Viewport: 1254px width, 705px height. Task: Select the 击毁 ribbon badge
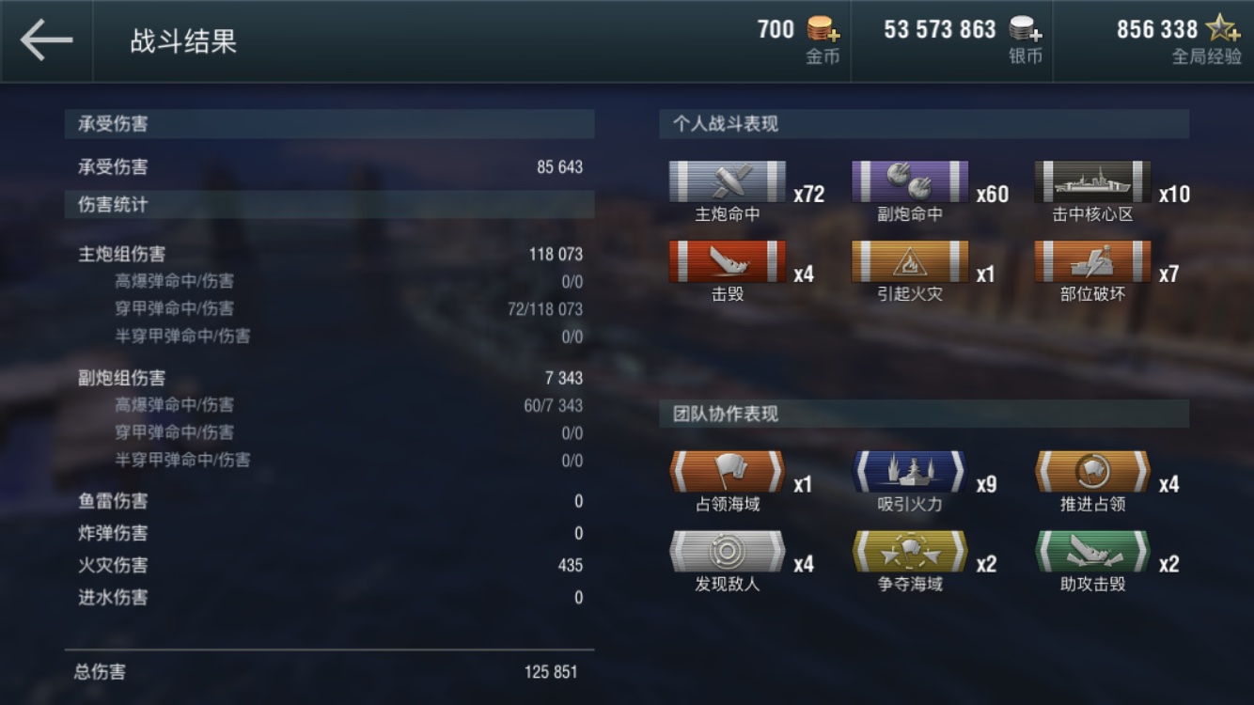[727, 261]
